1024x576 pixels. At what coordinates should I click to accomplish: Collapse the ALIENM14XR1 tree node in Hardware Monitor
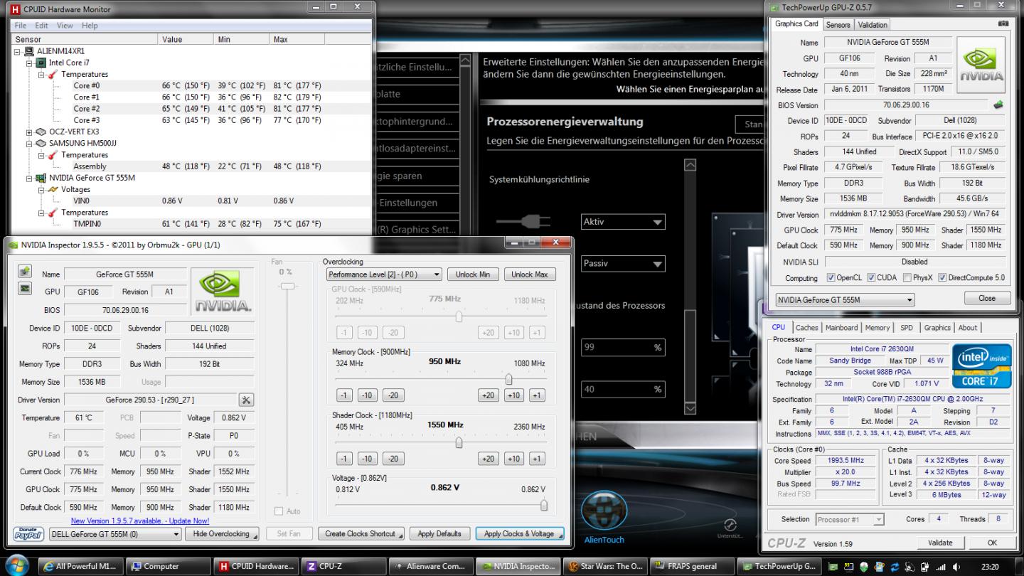click(18, 51)
